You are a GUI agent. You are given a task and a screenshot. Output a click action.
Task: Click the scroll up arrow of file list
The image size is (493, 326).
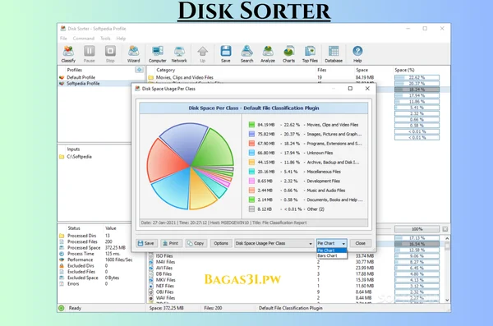tap(447, 239)
